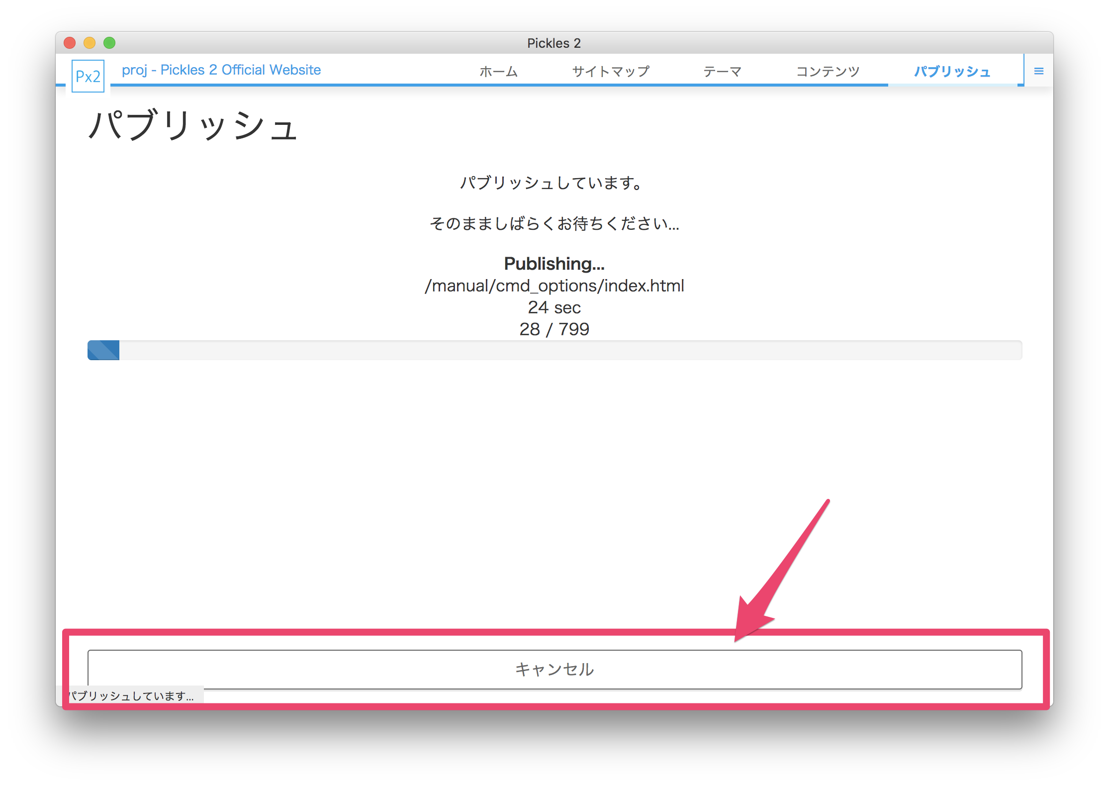Click the active パブリッシュ tab
Viewport: 1109px width, 786px height.
[x=952, y=72]
